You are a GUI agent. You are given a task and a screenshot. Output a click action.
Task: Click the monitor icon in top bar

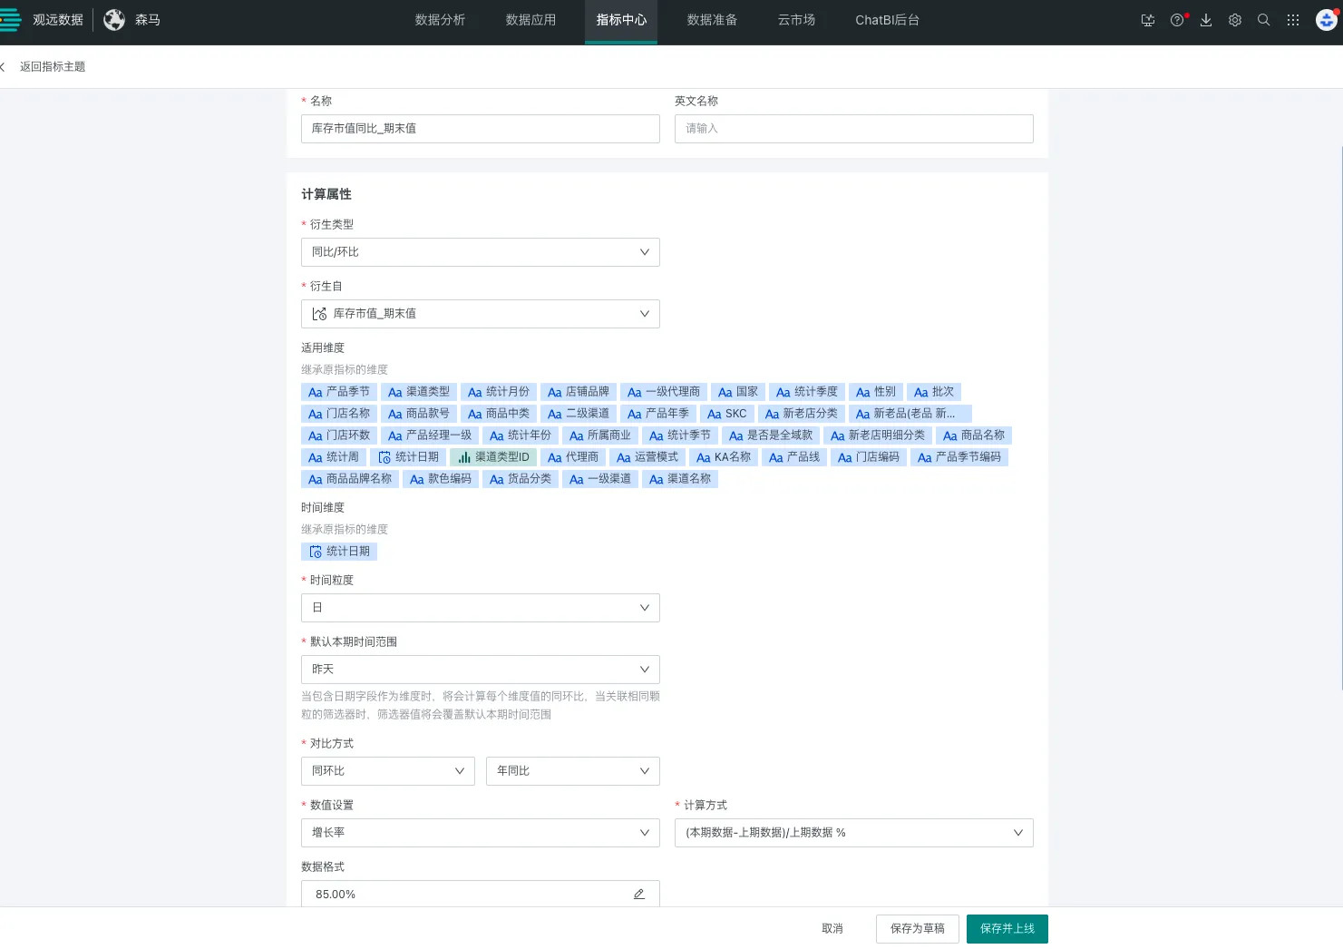point(1148,20)
